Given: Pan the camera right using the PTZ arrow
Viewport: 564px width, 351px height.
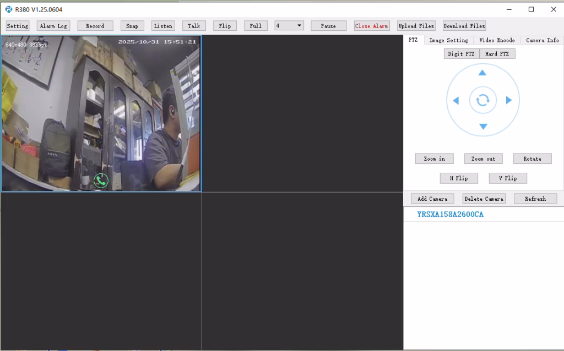Looking at the screenshot, I should [509, 100].
